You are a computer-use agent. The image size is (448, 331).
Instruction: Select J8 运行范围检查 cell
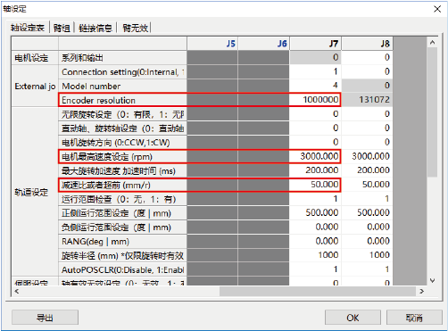click(x=367, y=199)
